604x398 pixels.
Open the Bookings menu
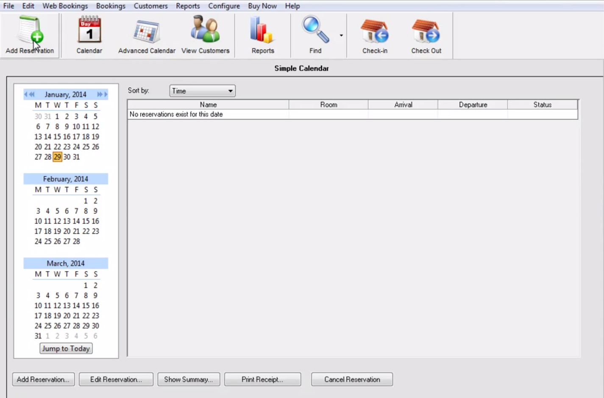pos(111,6)
